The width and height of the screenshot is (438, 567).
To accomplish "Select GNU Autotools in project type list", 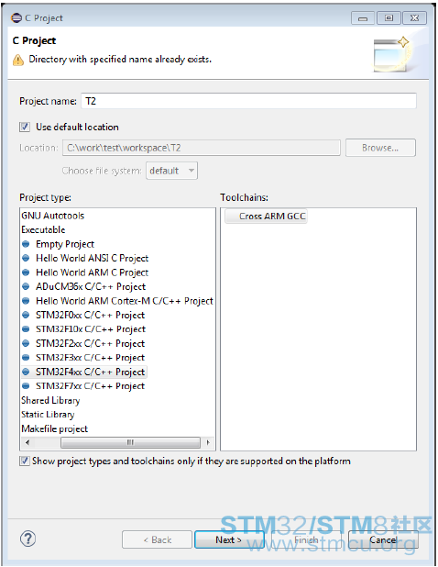I will (53, 216).
